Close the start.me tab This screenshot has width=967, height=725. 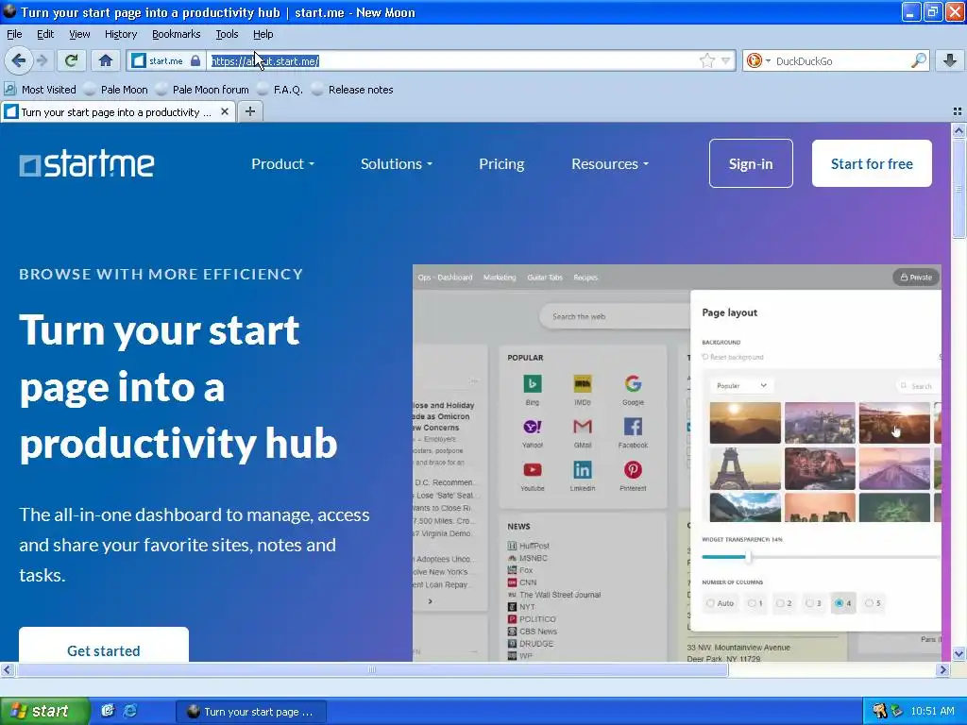pyautogui.click(x=225, y=111)
